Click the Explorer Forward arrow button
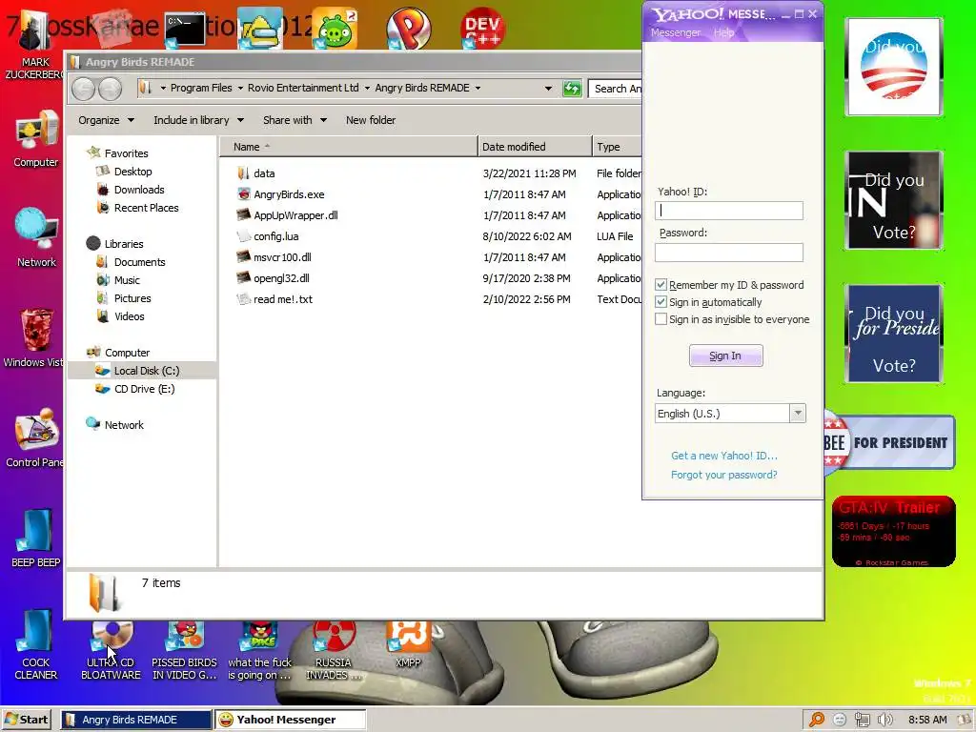Viewport: 976px width, 732px height. click(x=111, y=89)
